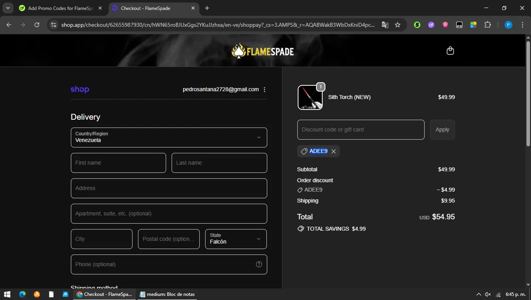Click the purple round extension icon

[x=431, y=25]
